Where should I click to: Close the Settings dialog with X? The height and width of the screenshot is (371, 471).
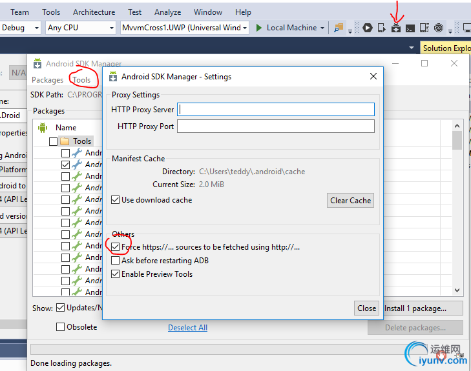[373, 76]
